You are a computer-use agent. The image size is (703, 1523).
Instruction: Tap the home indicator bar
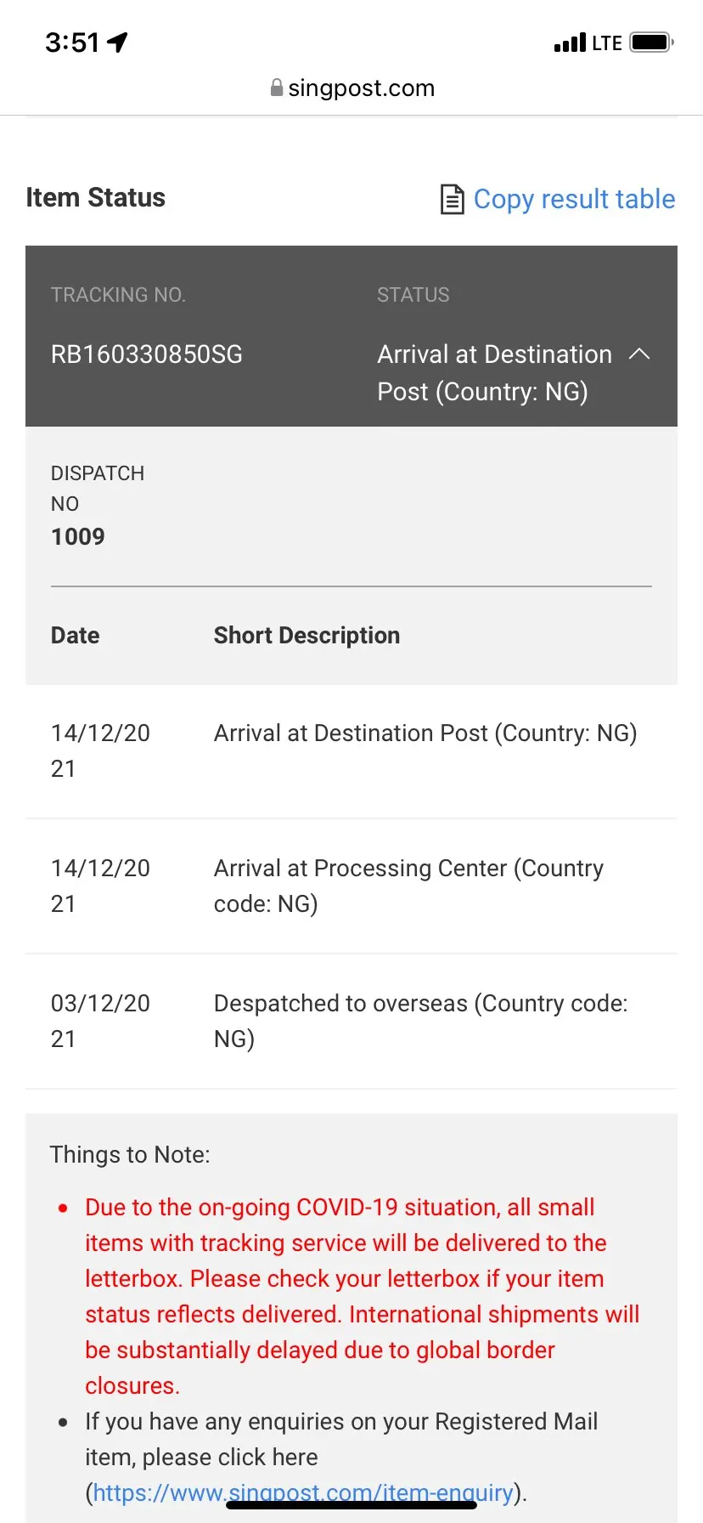point(351,1505)
